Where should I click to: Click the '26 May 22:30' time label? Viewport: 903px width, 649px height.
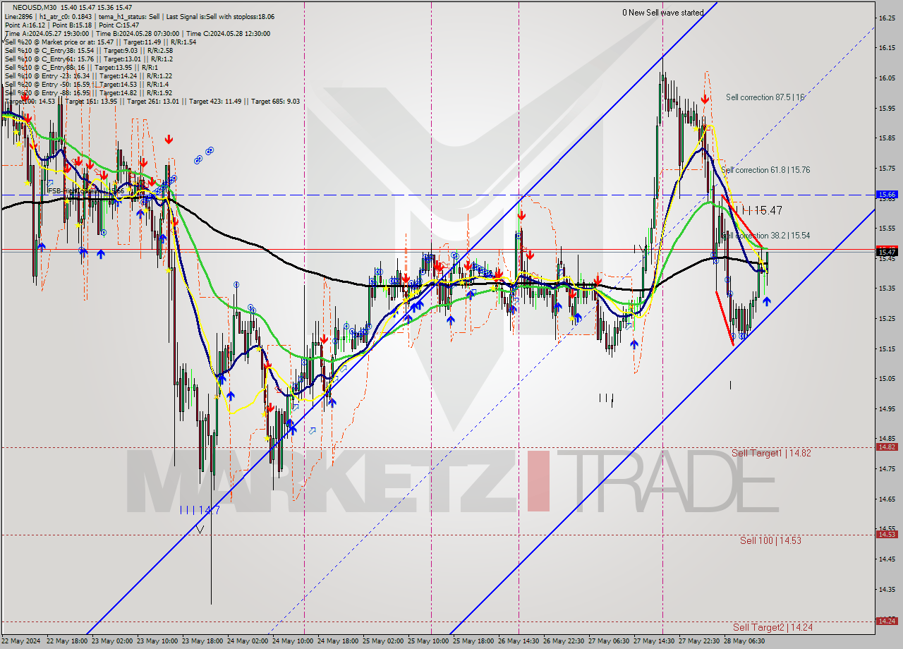pos(564,642)
